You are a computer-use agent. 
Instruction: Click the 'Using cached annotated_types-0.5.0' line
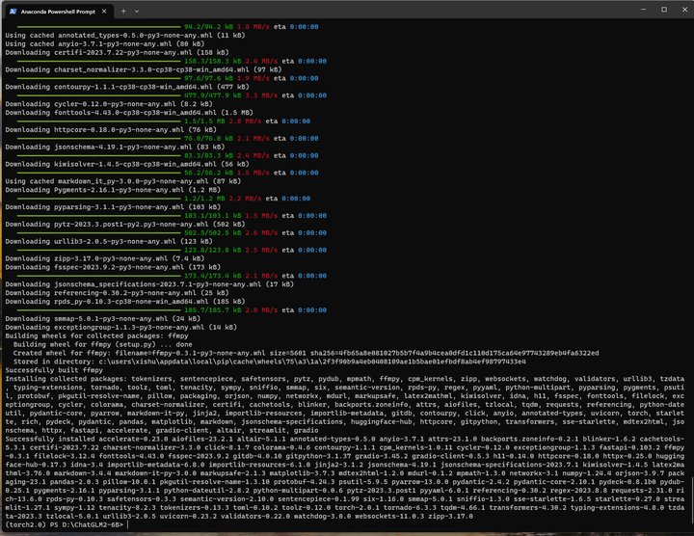[x=124, y=35]
